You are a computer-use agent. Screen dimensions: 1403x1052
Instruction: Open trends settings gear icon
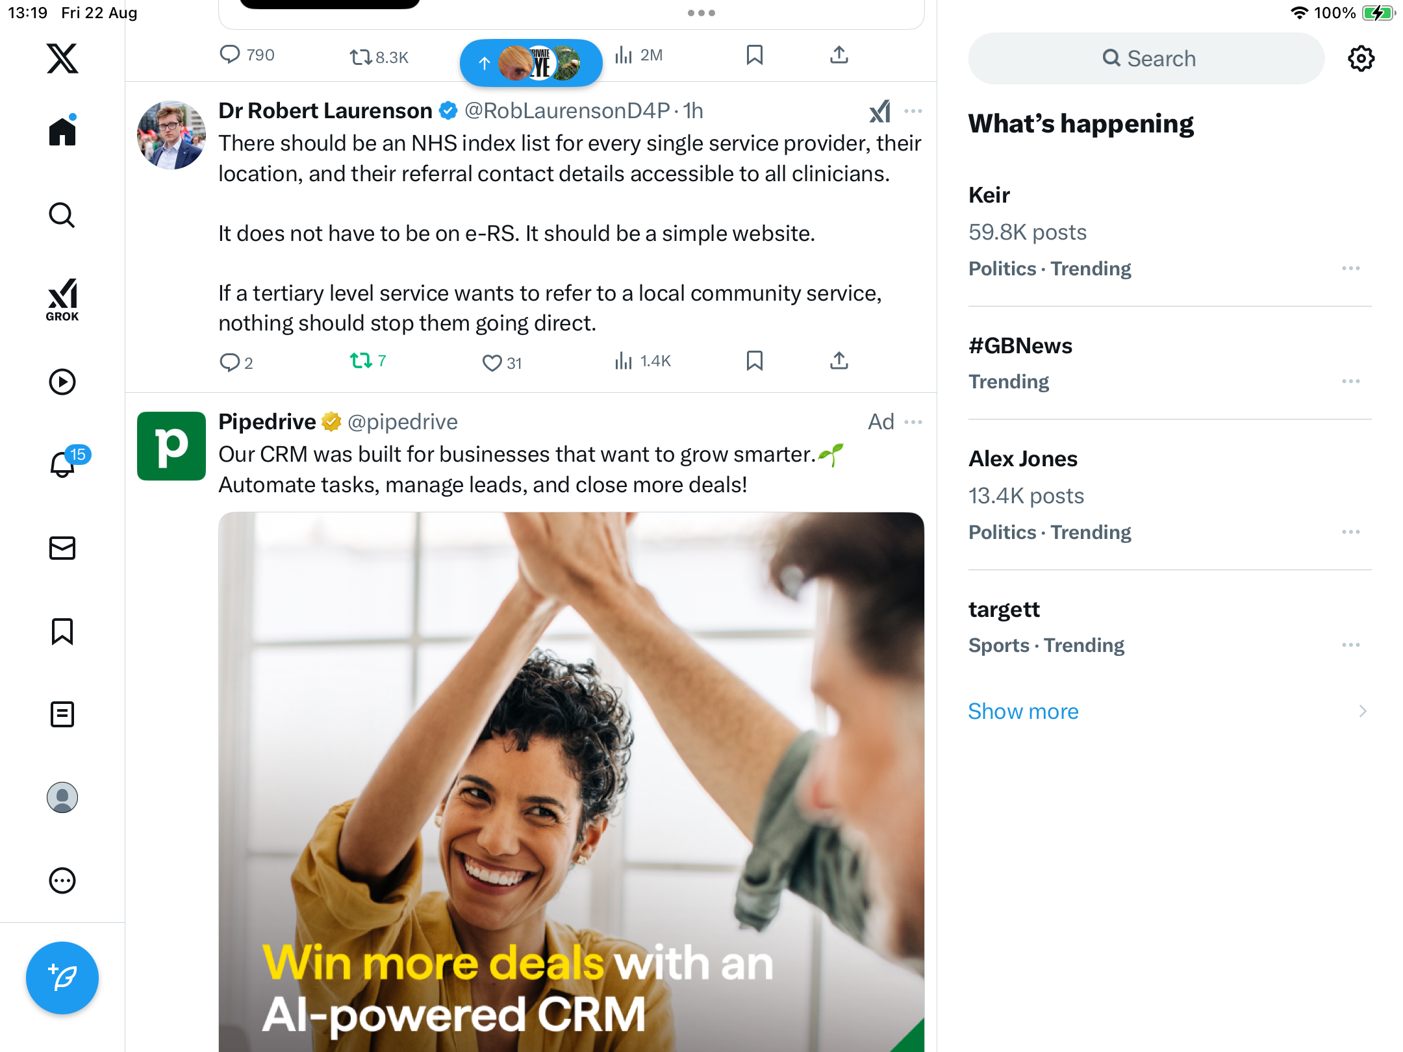tap(1361, 58)
